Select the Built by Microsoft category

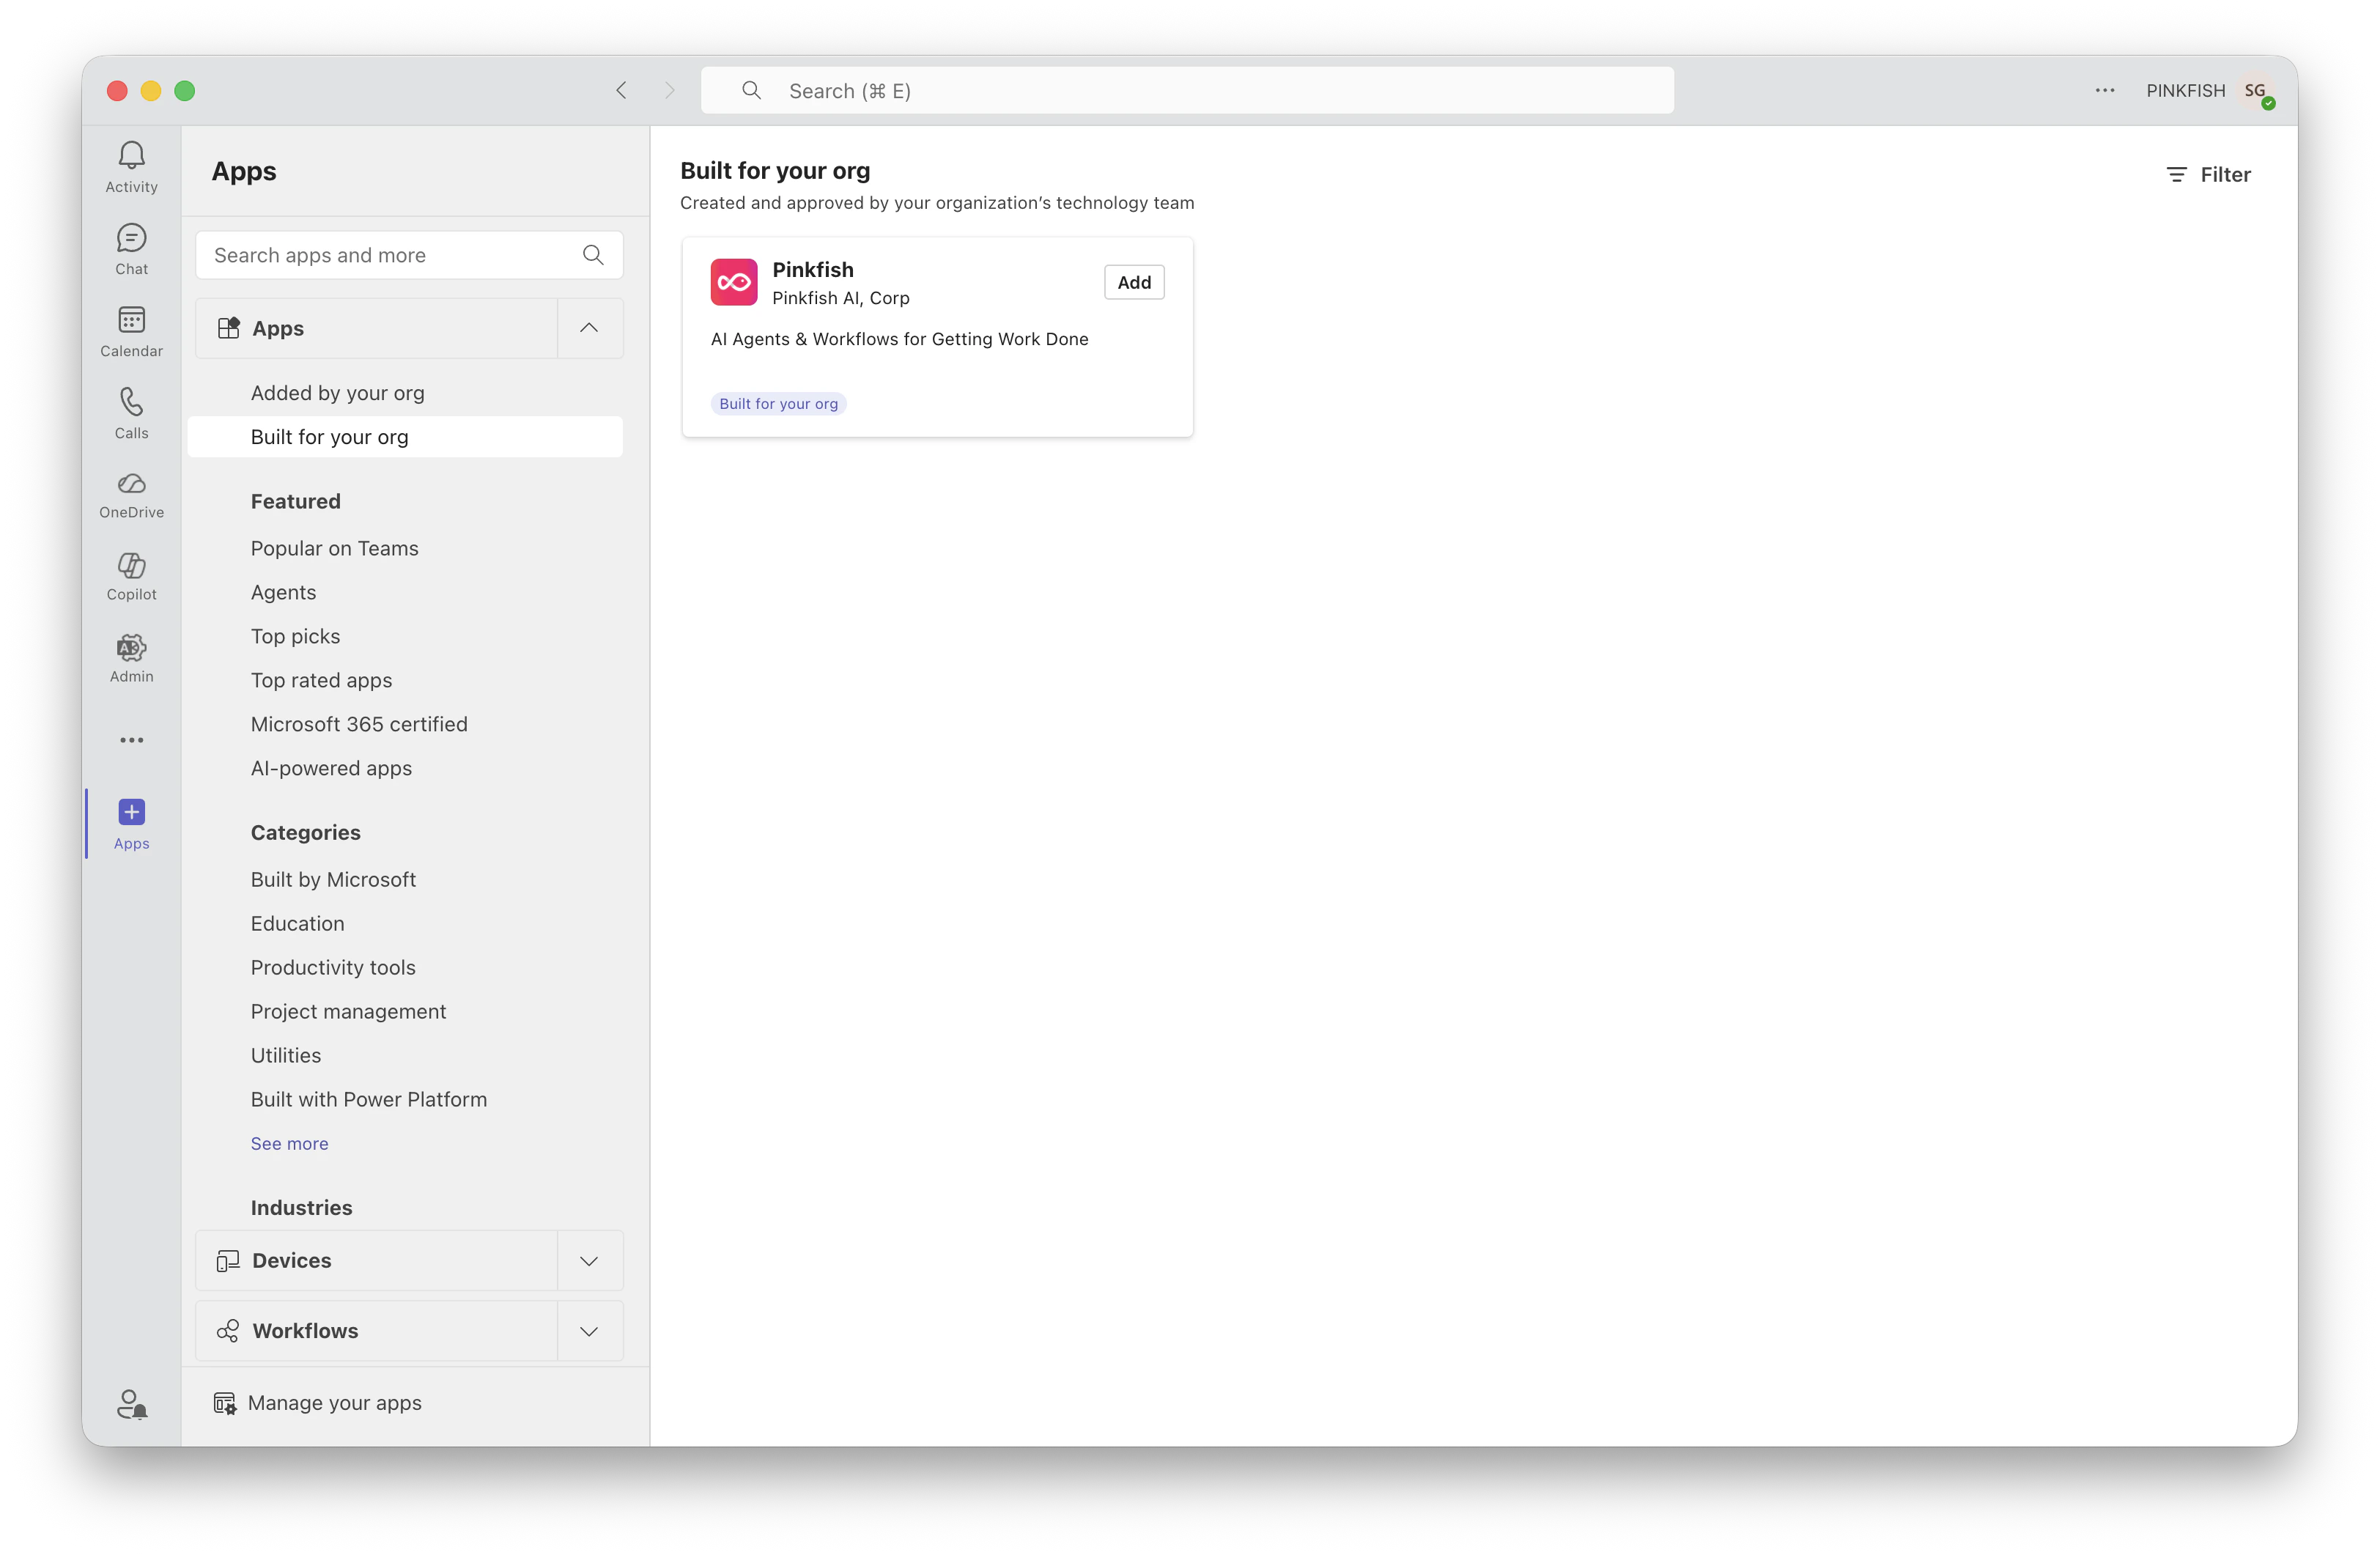(x=333, y=879)
